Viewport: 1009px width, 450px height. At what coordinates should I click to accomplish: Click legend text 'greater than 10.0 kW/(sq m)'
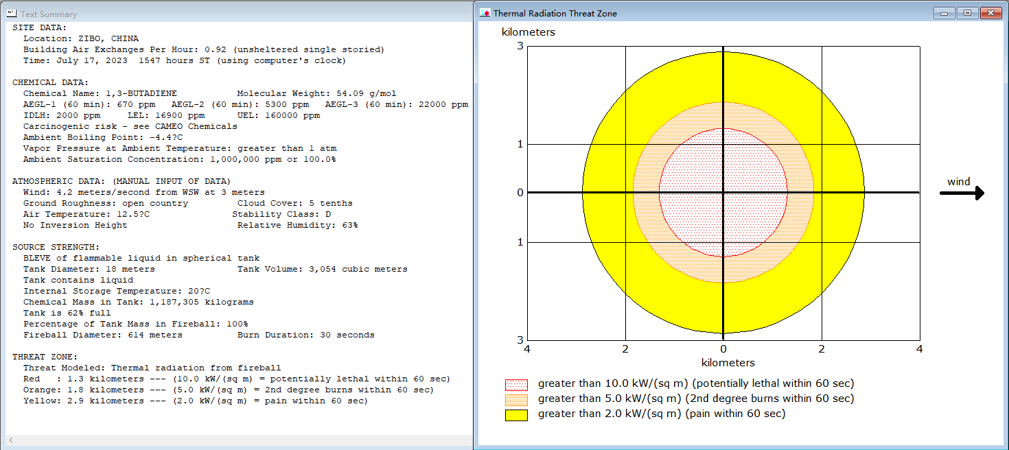pos(696,383)
